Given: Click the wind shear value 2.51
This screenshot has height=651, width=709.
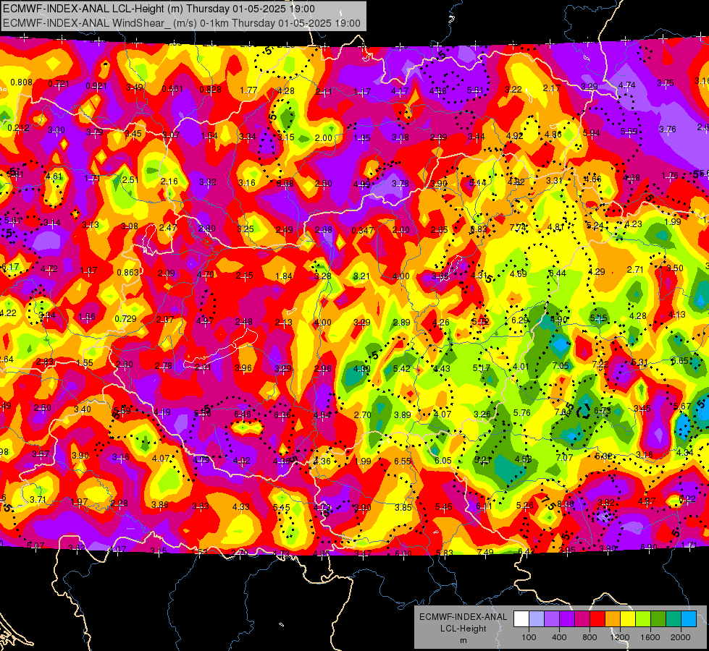Looking at the screenshot, I should tap(130, 180).
